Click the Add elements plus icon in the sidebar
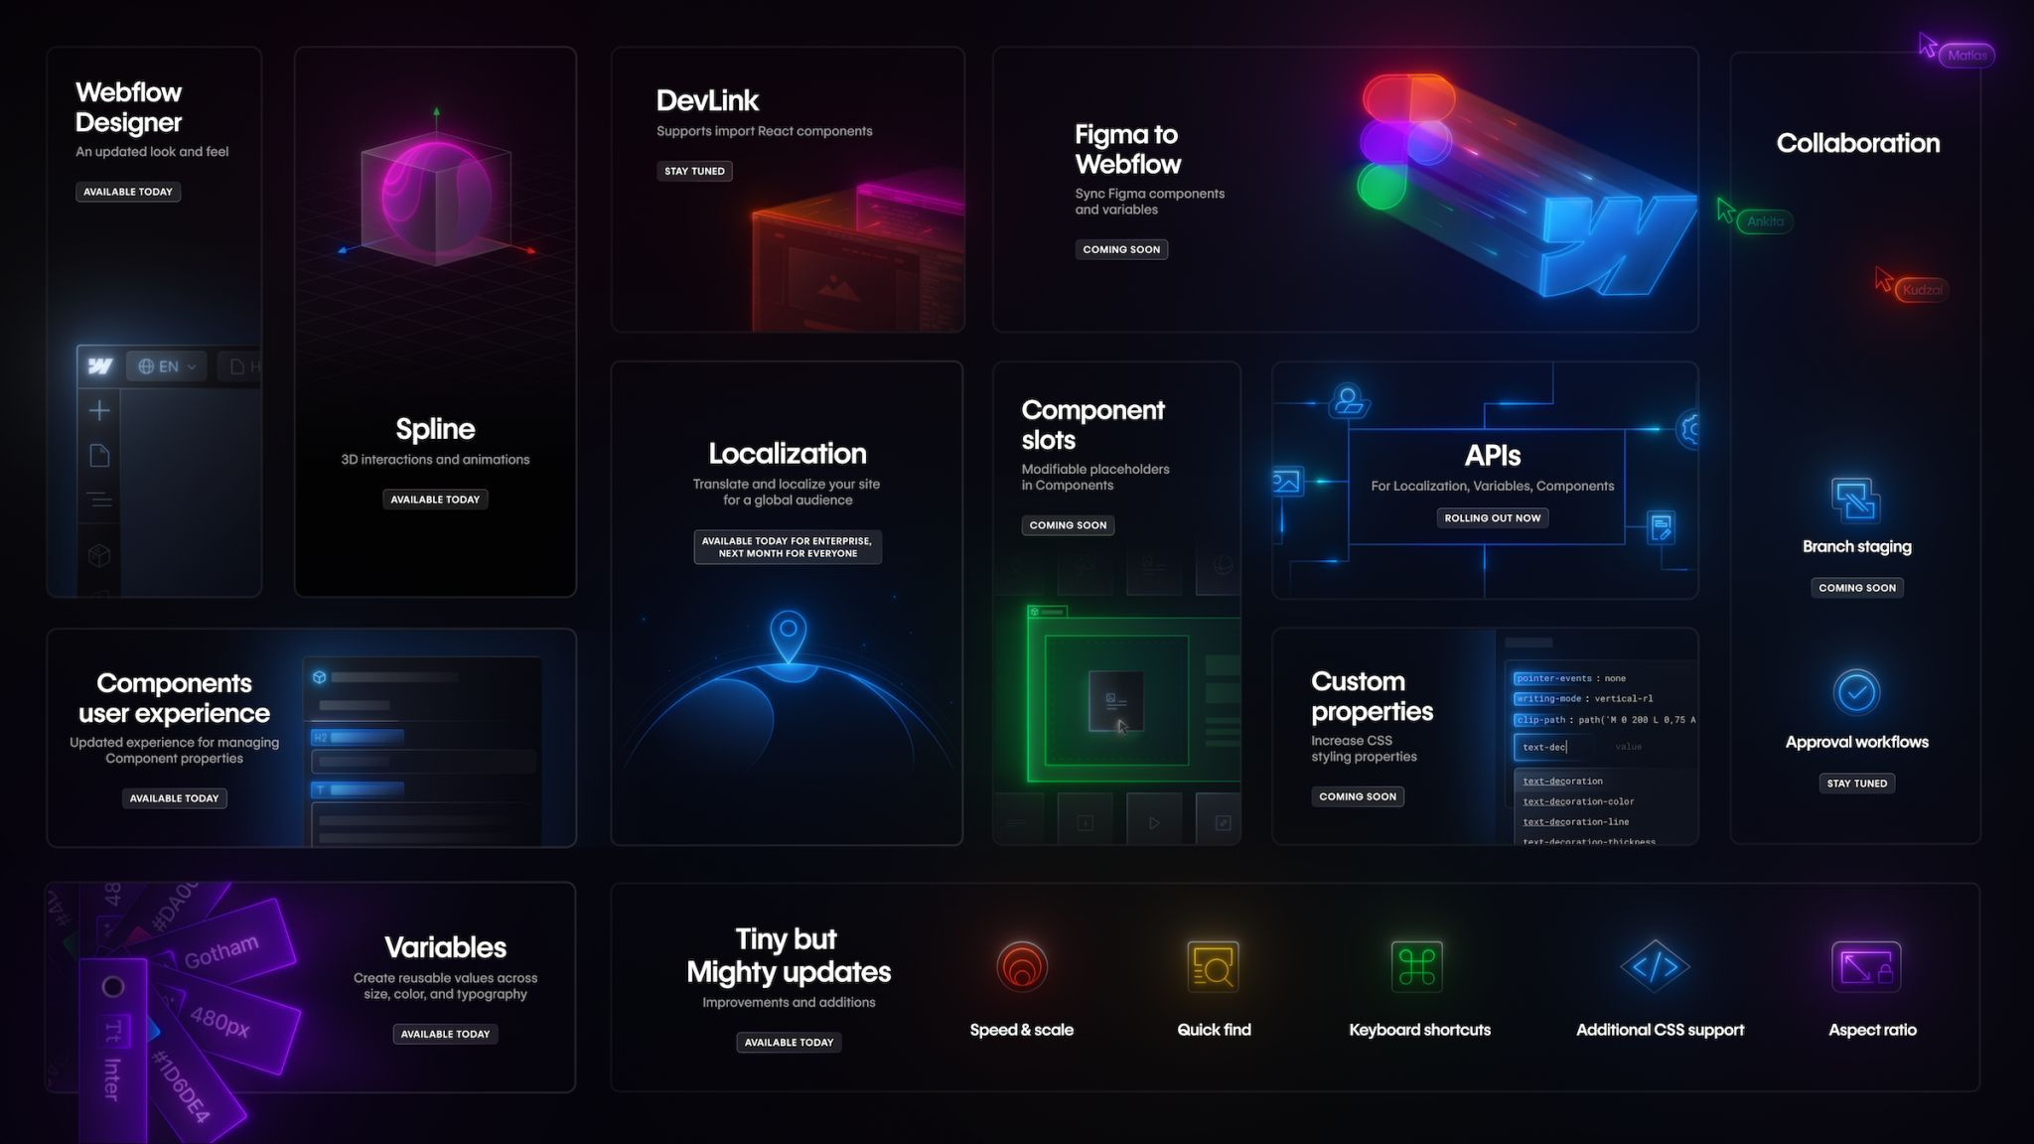This screenshot has height=1144, width=2034. pos(99,410)
